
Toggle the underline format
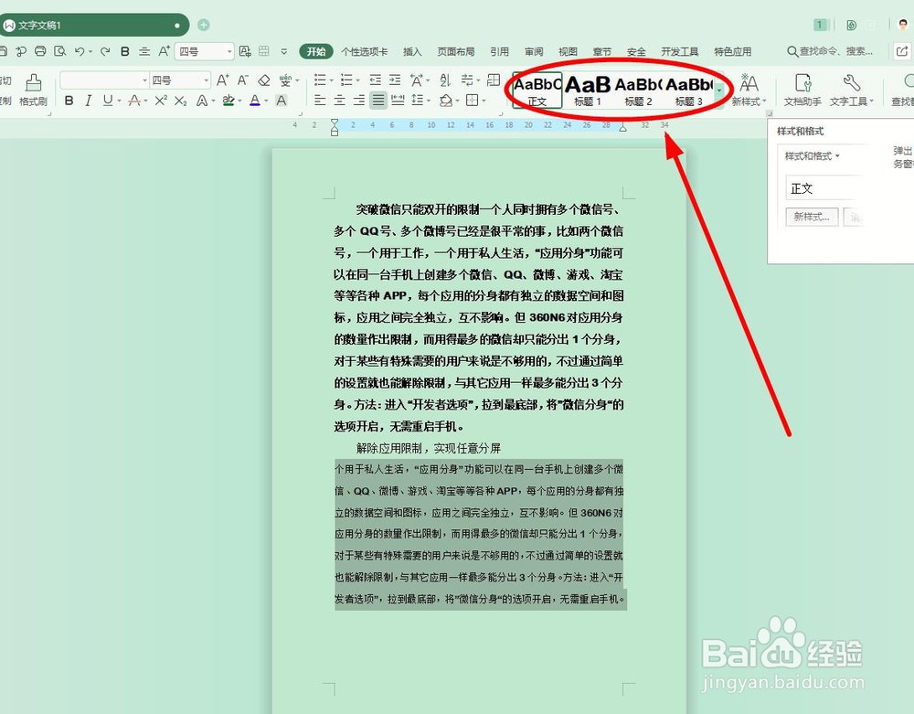[x=107, y=101]
